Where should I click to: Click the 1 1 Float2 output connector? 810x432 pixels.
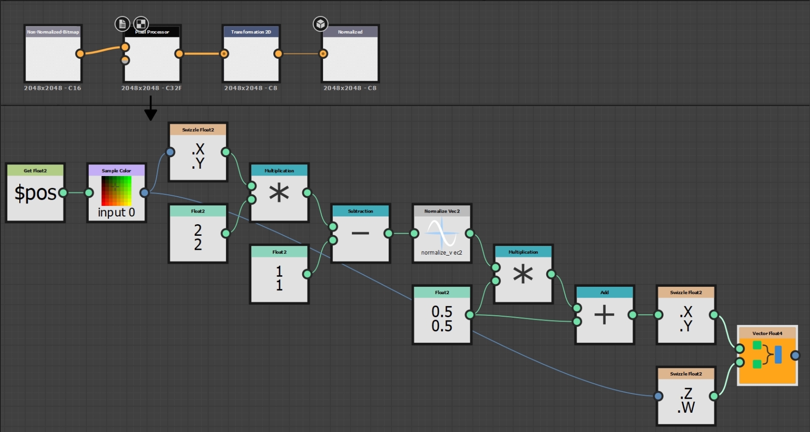[307, 274]
